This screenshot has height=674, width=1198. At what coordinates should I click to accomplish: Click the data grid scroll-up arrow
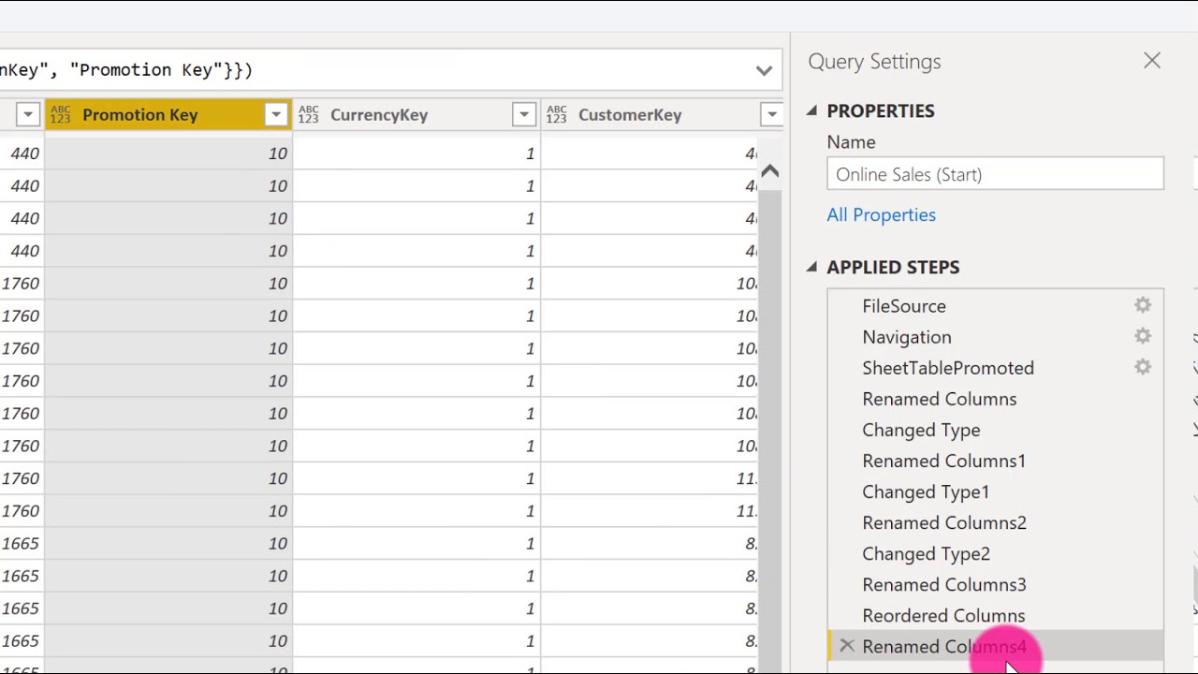[x=769, y=171]
